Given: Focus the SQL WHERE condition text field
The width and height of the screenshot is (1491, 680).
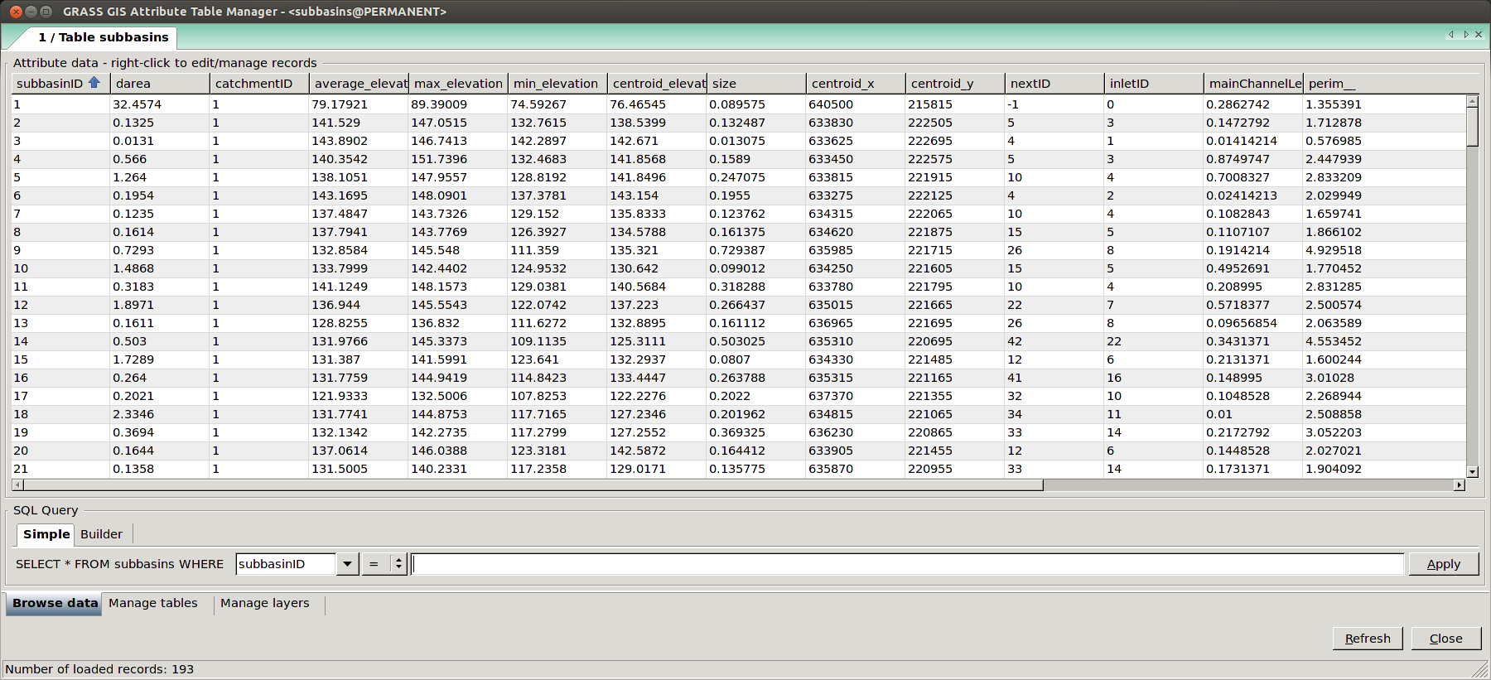Looking at the screenshot, I should click(x=907, y=564).
